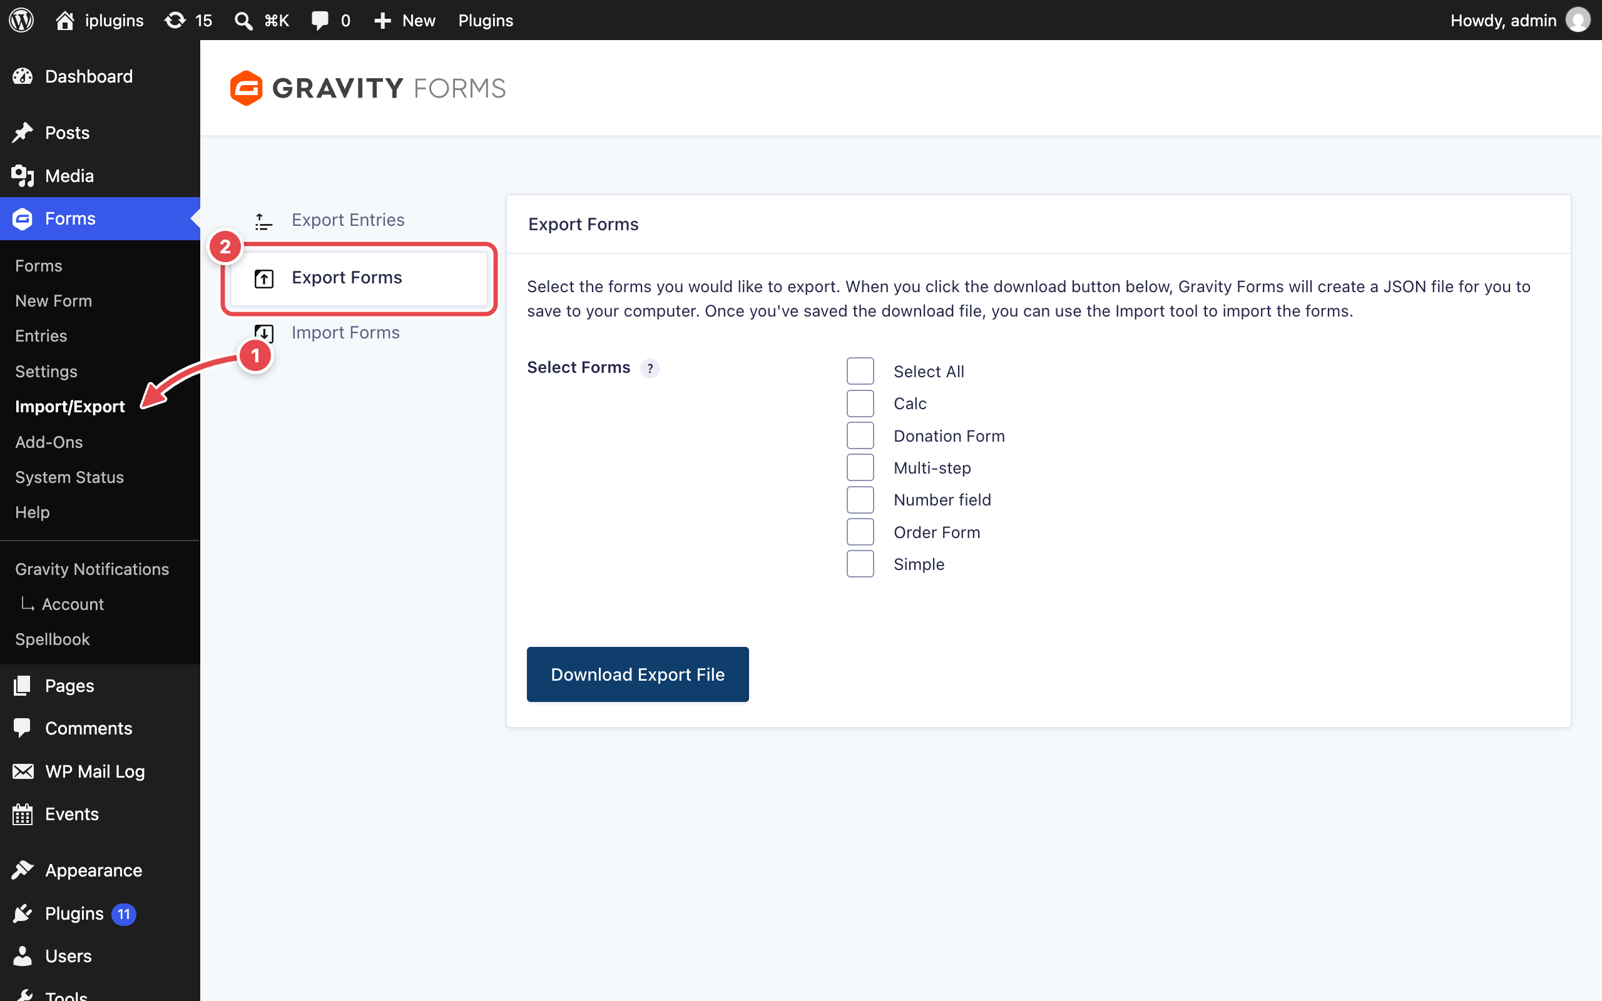Image resolution: width=1602 pixels, height=1001 pixels.
Task: Open Add-Ons submenu item
Action: (x=49, y=442)
